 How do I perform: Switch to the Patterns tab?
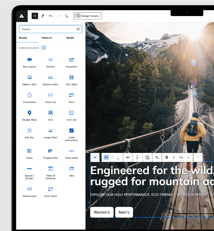click(47, 38)
